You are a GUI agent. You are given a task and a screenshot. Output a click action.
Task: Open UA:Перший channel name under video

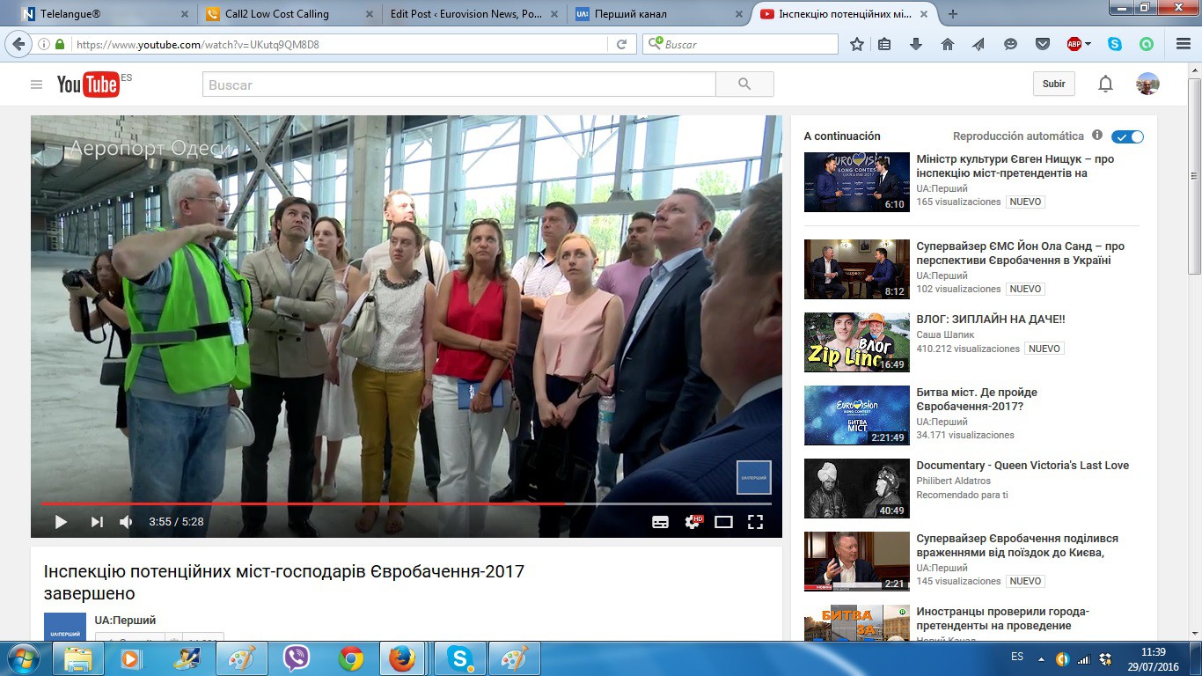point(125,621)
